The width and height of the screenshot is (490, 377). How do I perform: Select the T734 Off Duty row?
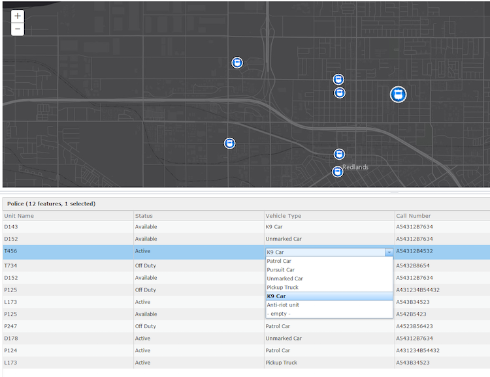[x=65, y=265]
